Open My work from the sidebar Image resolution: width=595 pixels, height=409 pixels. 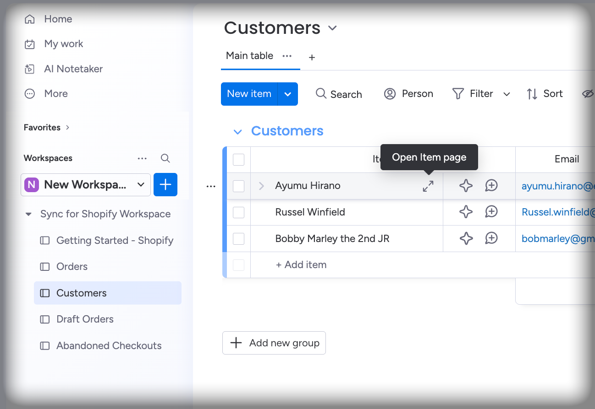coord(29,43)
